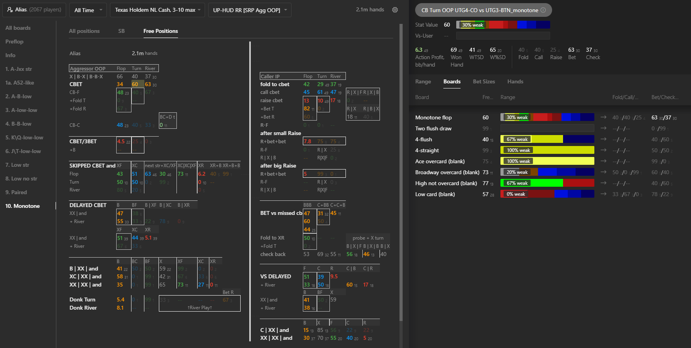Select 10. Monotone board category
The image size is (691, 348).
(x=22, y=206)
